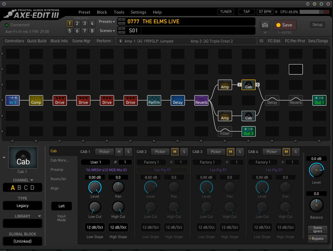
Task: Click the large Cab block icon
Action: (x=23, y=158)
